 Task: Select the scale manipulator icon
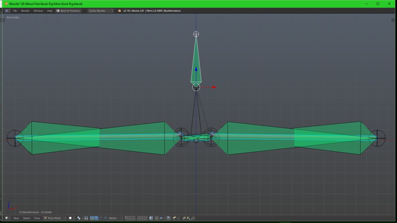point(105,218)
